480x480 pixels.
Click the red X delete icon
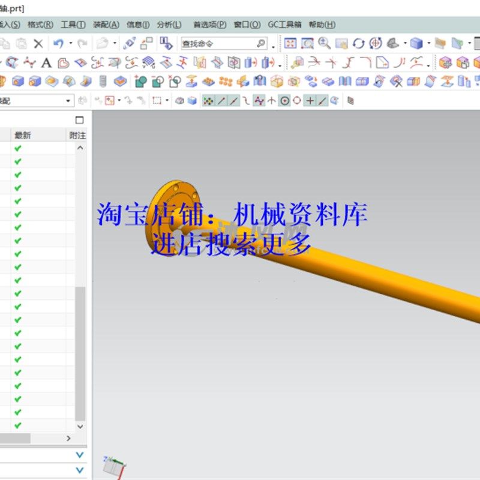coord(37,43)
